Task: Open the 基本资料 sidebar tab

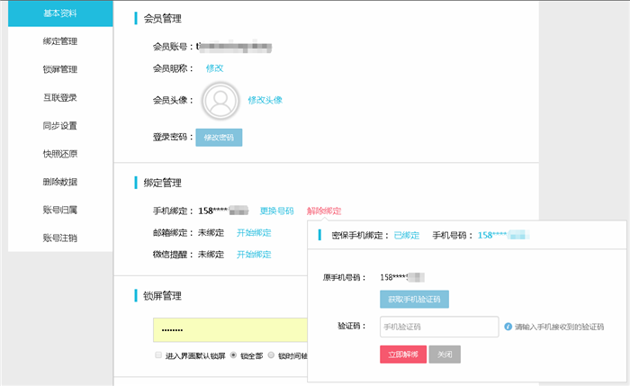Action: [60, 13]
